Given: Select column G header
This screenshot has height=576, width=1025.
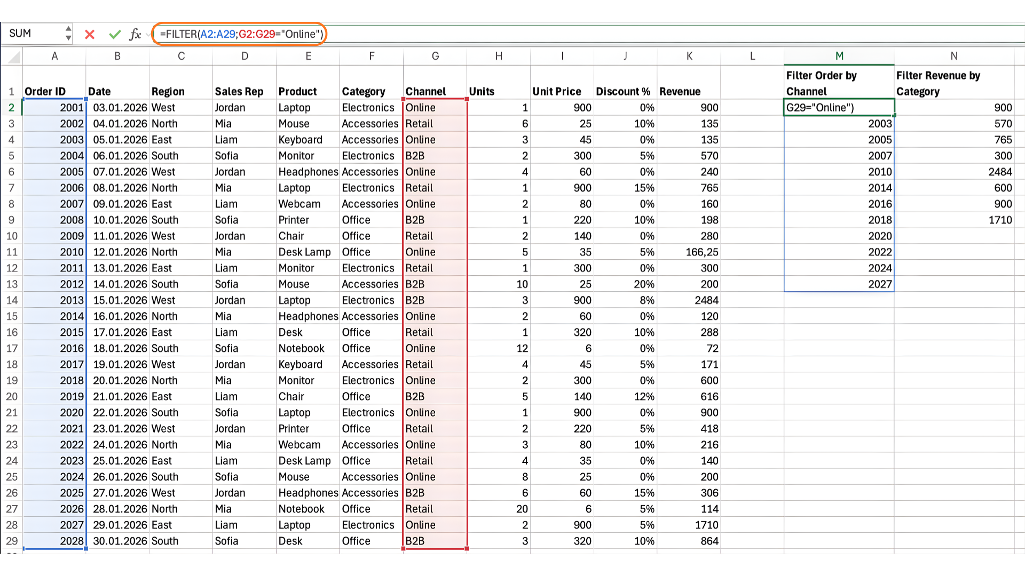Looking at the screenshot, I should click(435, 56).
